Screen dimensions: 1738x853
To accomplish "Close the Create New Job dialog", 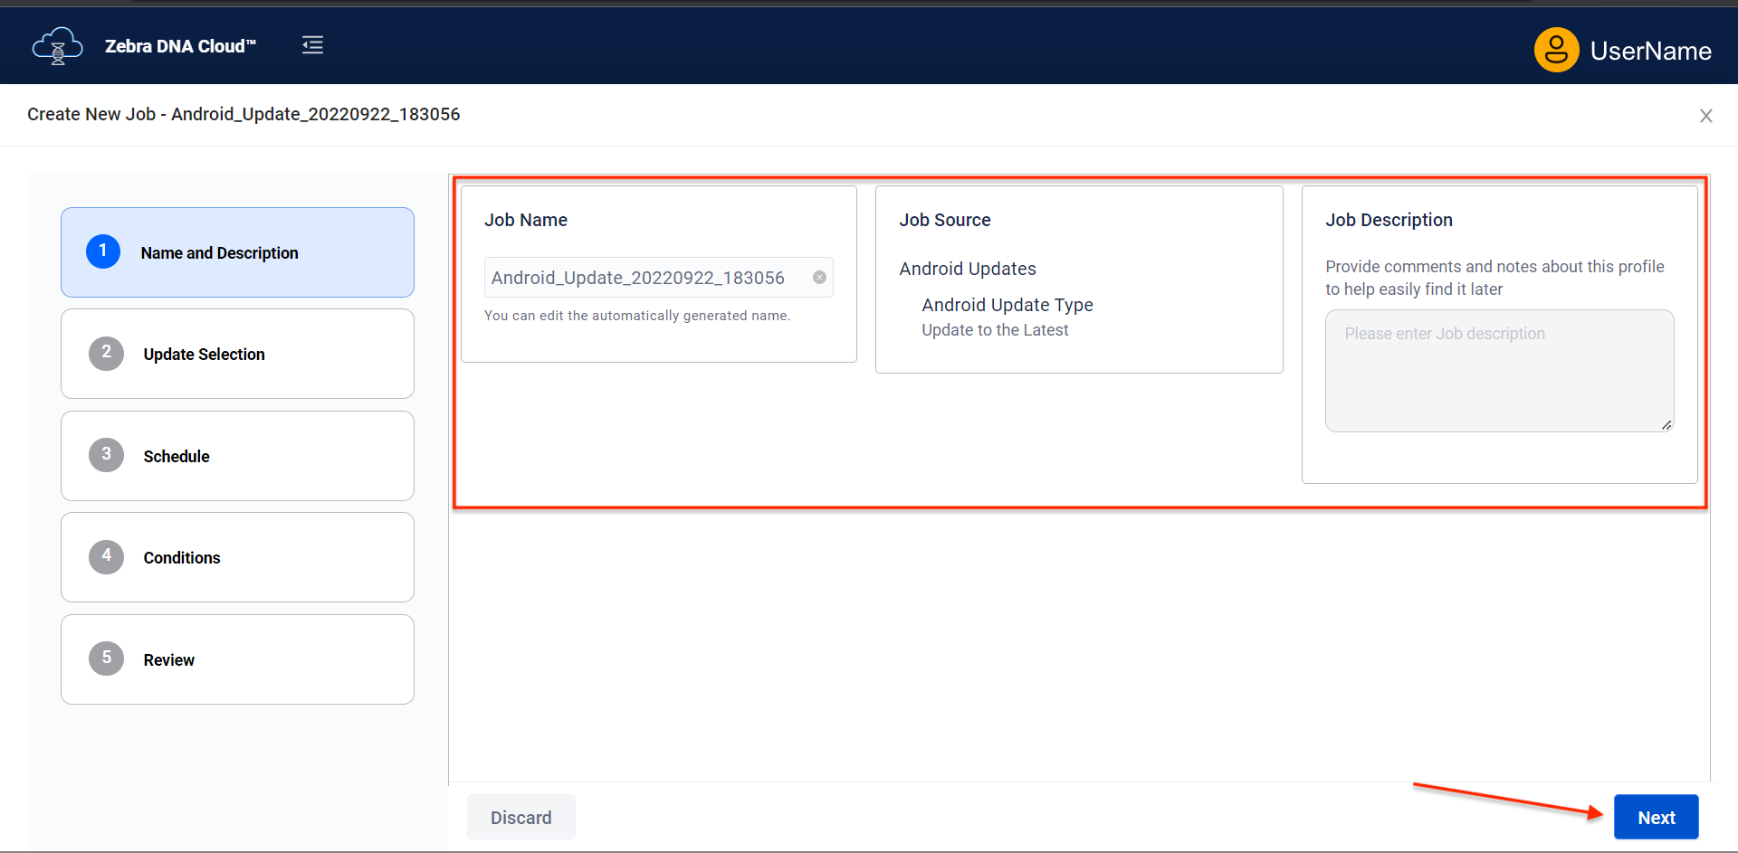I will (x=1705, y=116).
